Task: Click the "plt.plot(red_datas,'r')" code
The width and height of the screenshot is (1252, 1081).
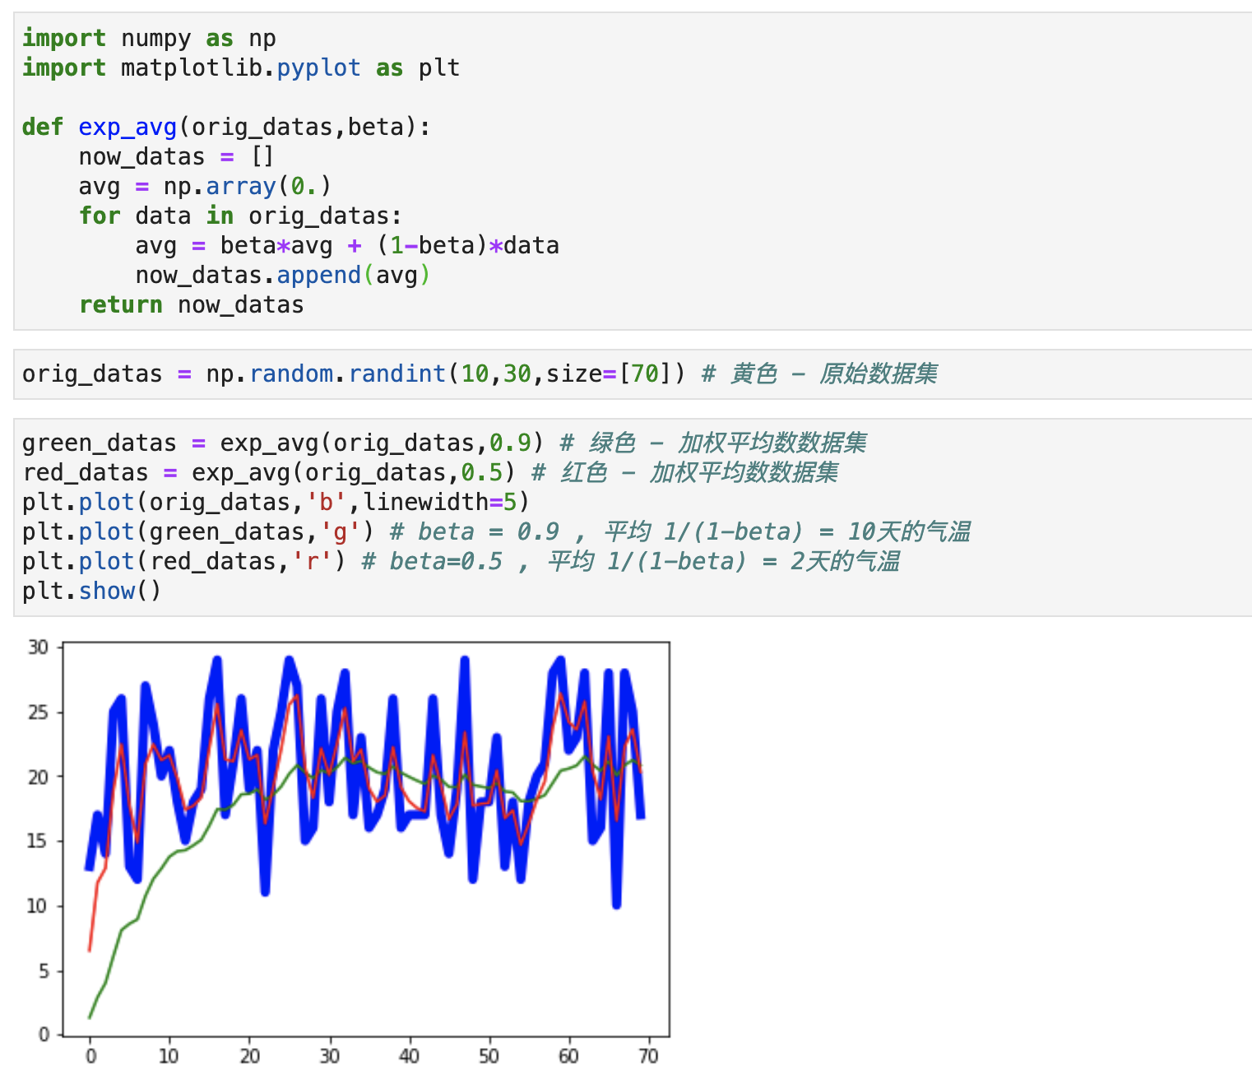Action: [184, 562]
